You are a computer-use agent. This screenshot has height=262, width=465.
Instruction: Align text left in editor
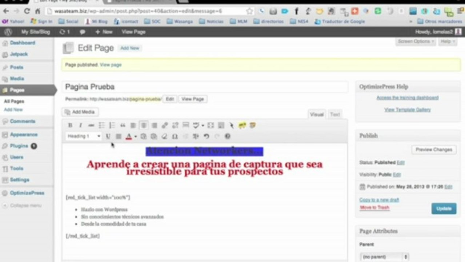pyautogui.click(x=133, y=125)
